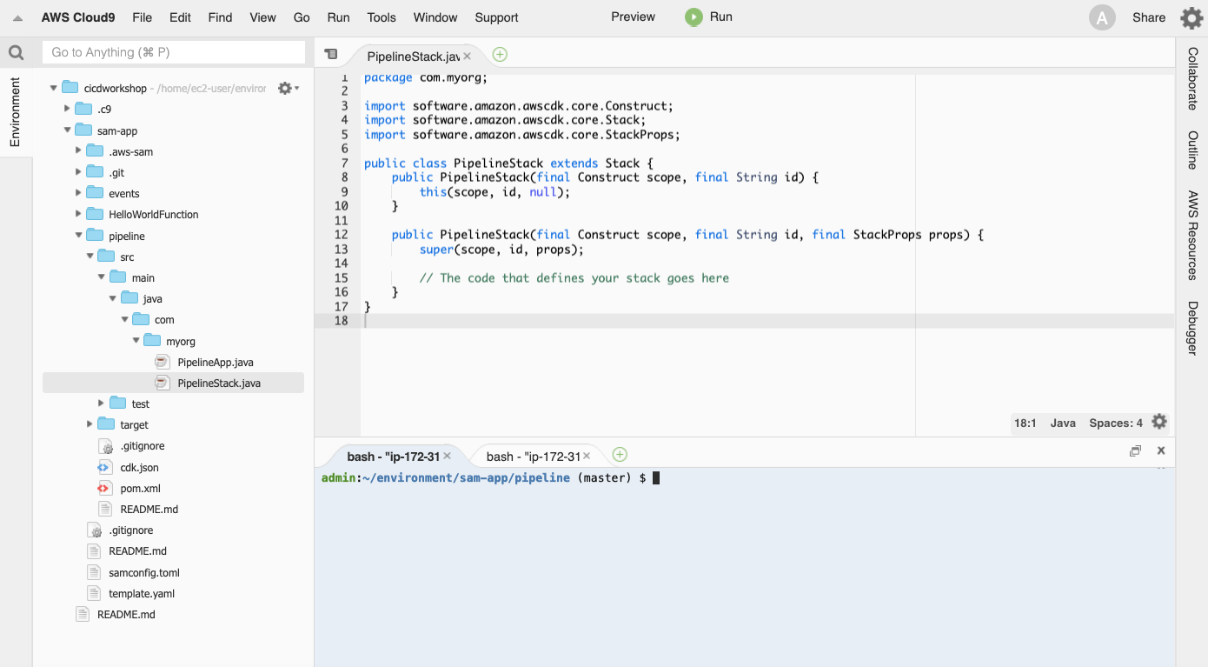
Task: Click the PipelineApp.java file icon
Action: [x=162, y=362]
